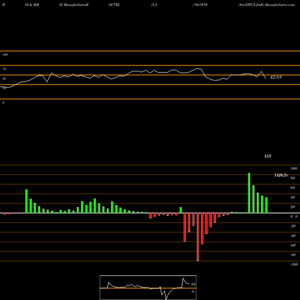Click the MR axis 40 label
This screenshot has width=300, height=300.
293,197
